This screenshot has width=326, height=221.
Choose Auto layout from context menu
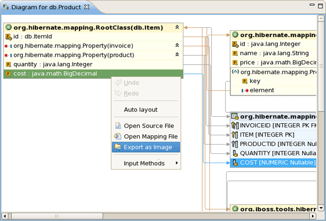146,110
